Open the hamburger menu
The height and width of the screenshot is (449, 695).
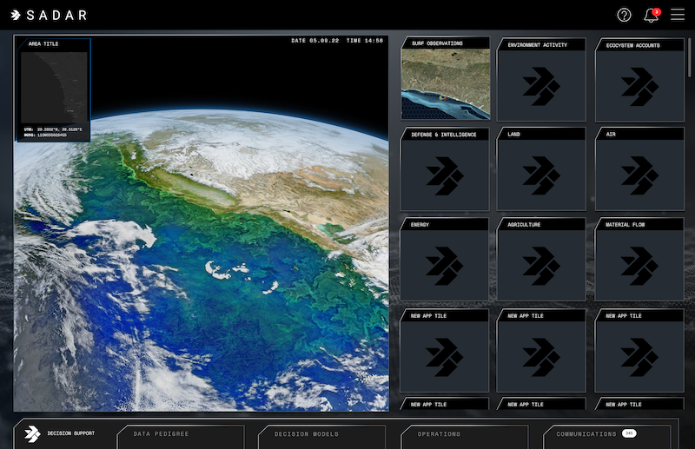click(678, 15)
